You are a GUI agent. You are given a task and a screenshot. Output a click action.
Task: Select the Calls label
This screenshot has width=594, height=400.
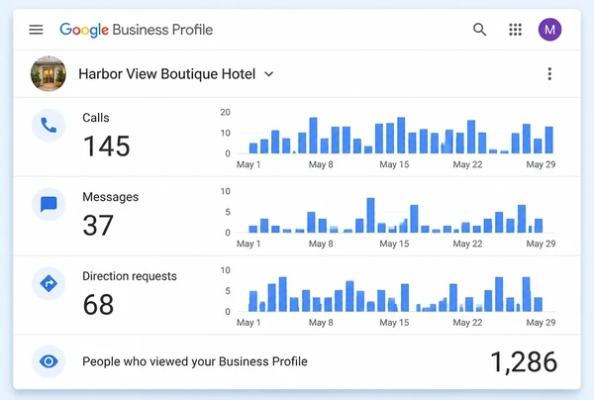[96, 118]
